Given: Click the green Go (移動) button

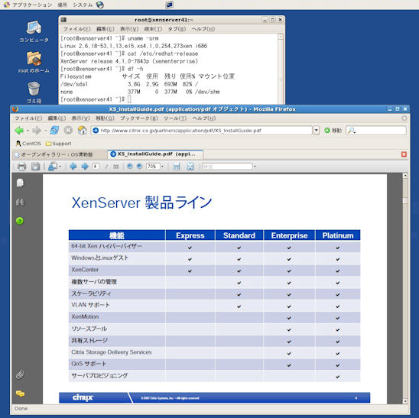Looking at the screenshot, I should tap(333, 131).
